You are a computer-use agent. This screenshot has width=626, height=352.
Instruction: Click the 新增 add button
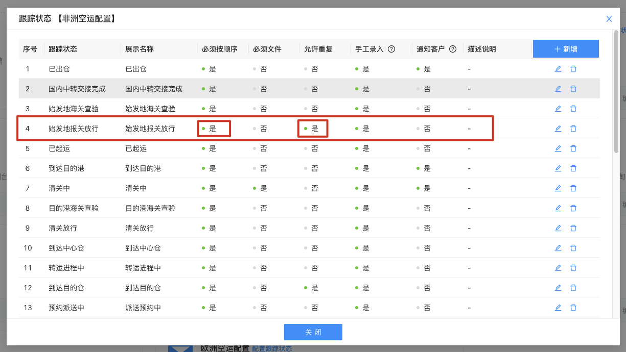[565, 49]
